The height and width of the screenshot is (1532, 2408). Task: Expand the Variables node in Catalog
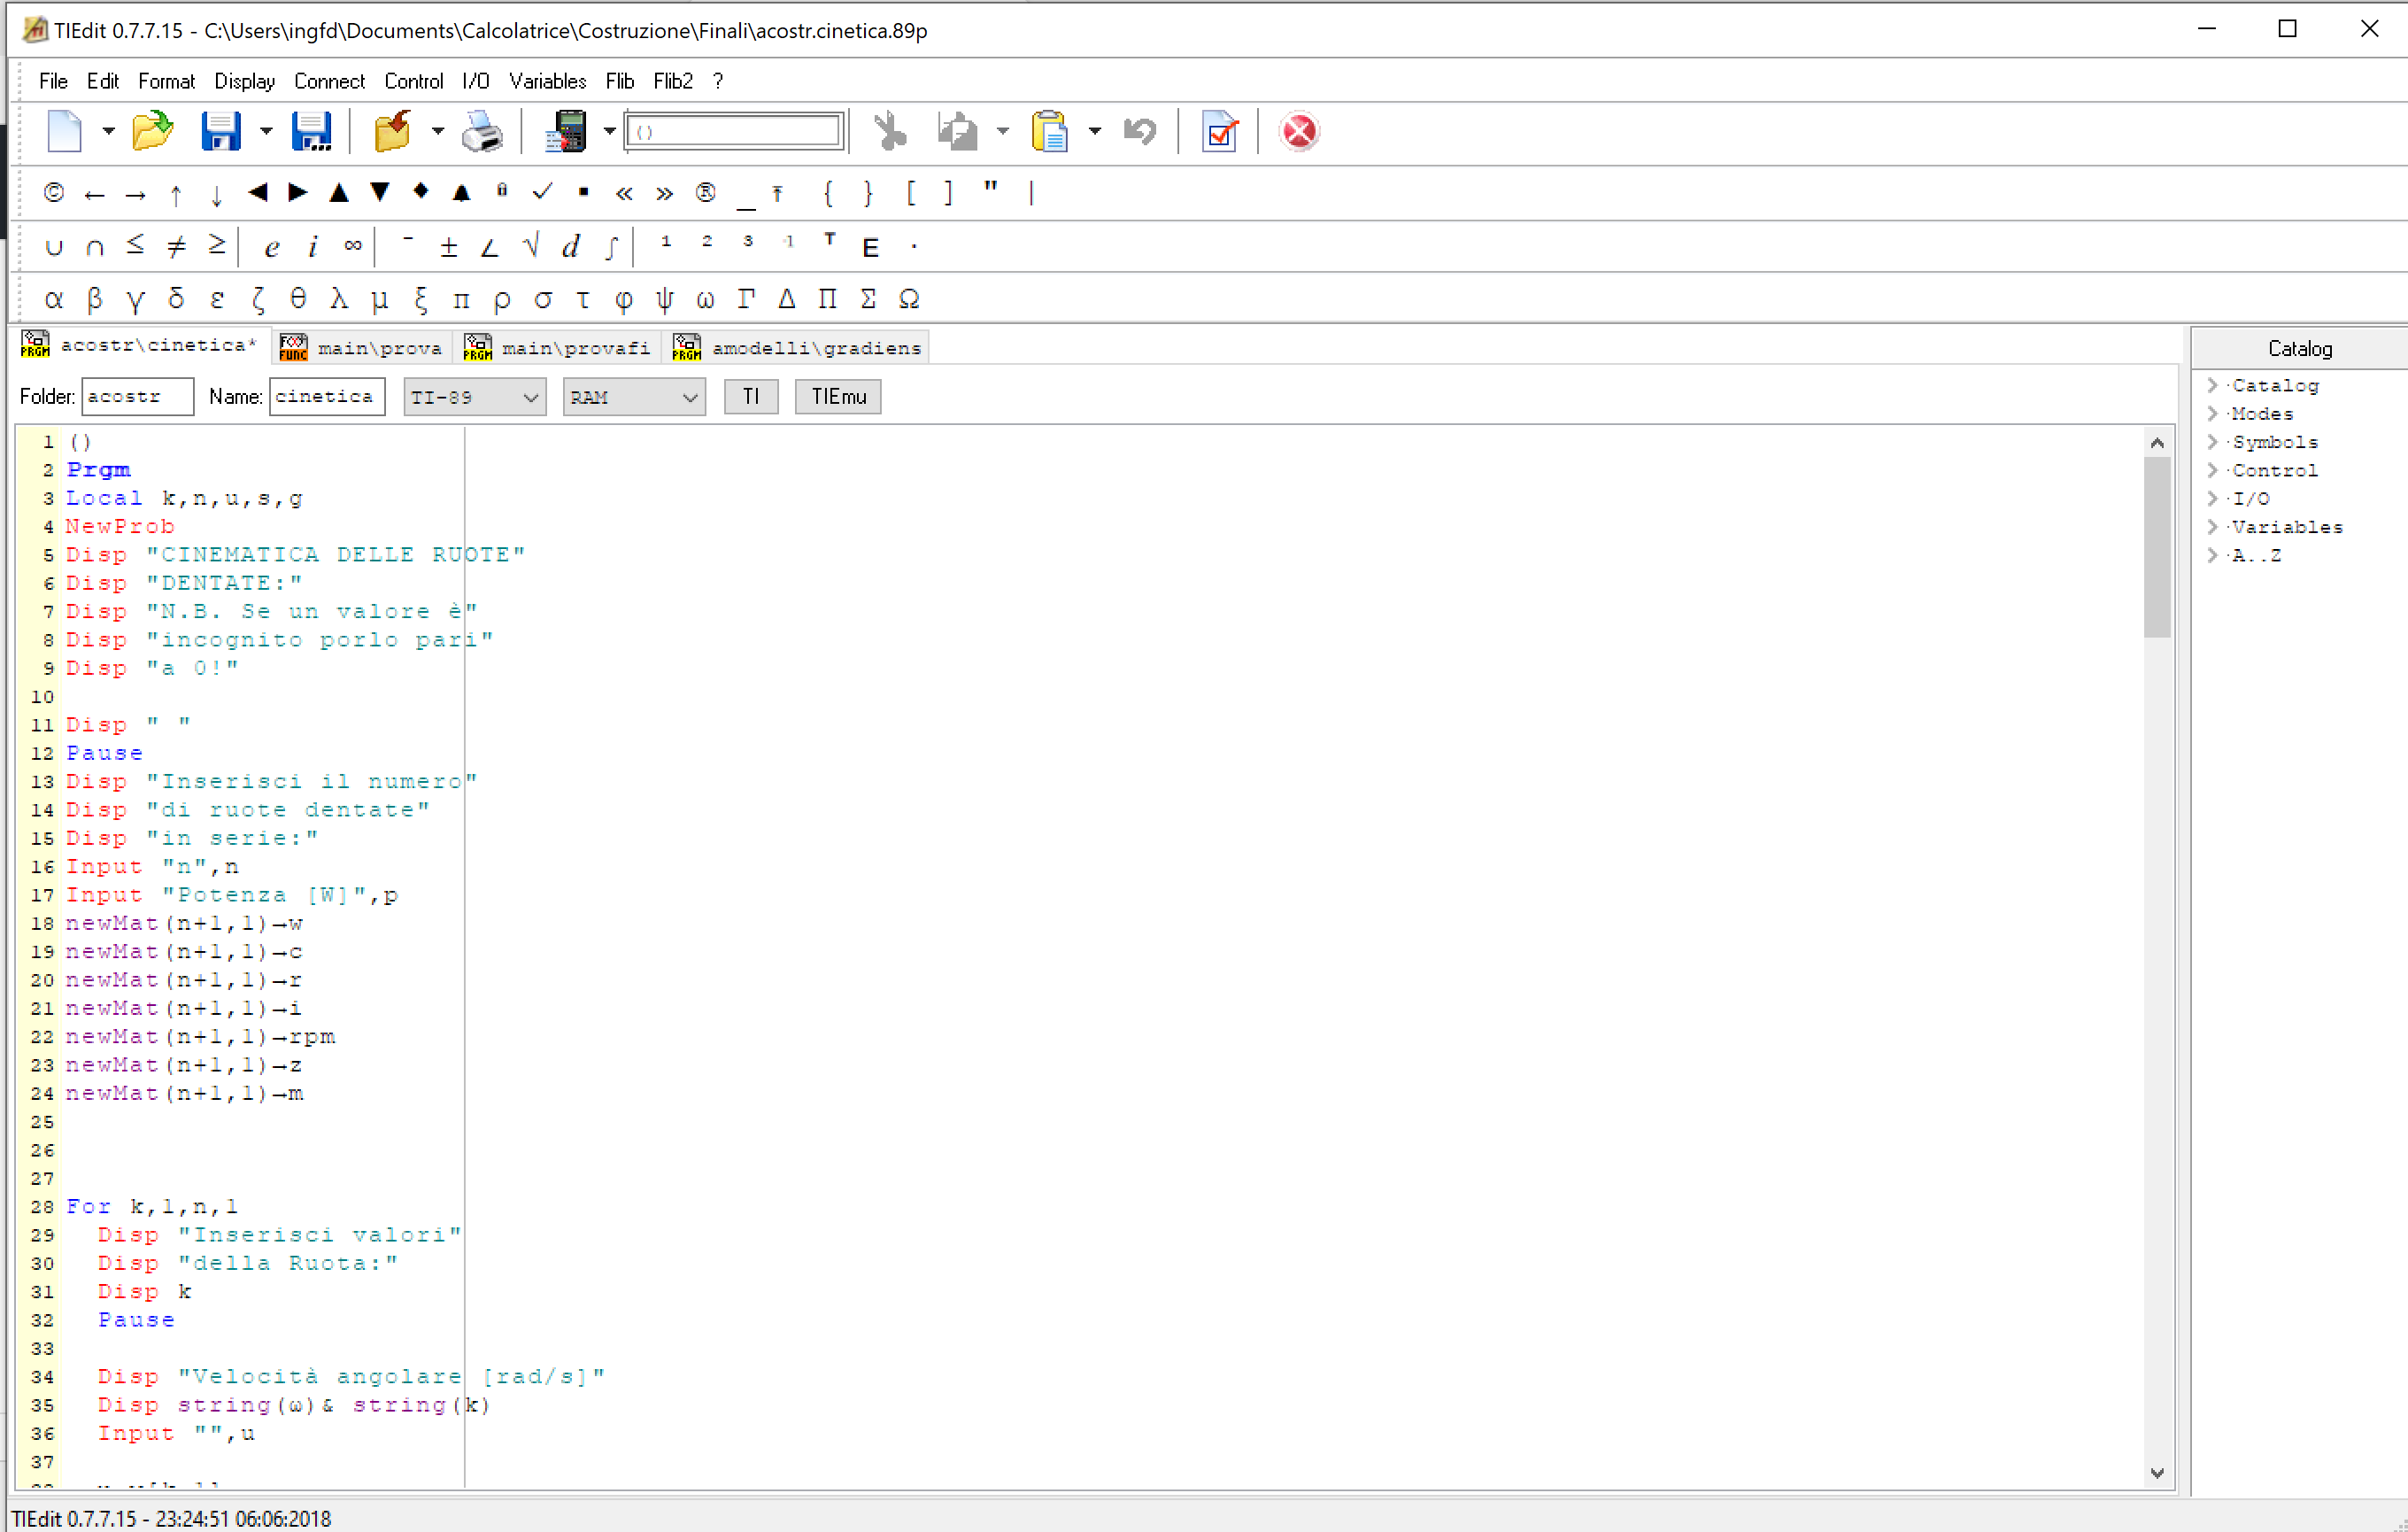[2213, 527]
